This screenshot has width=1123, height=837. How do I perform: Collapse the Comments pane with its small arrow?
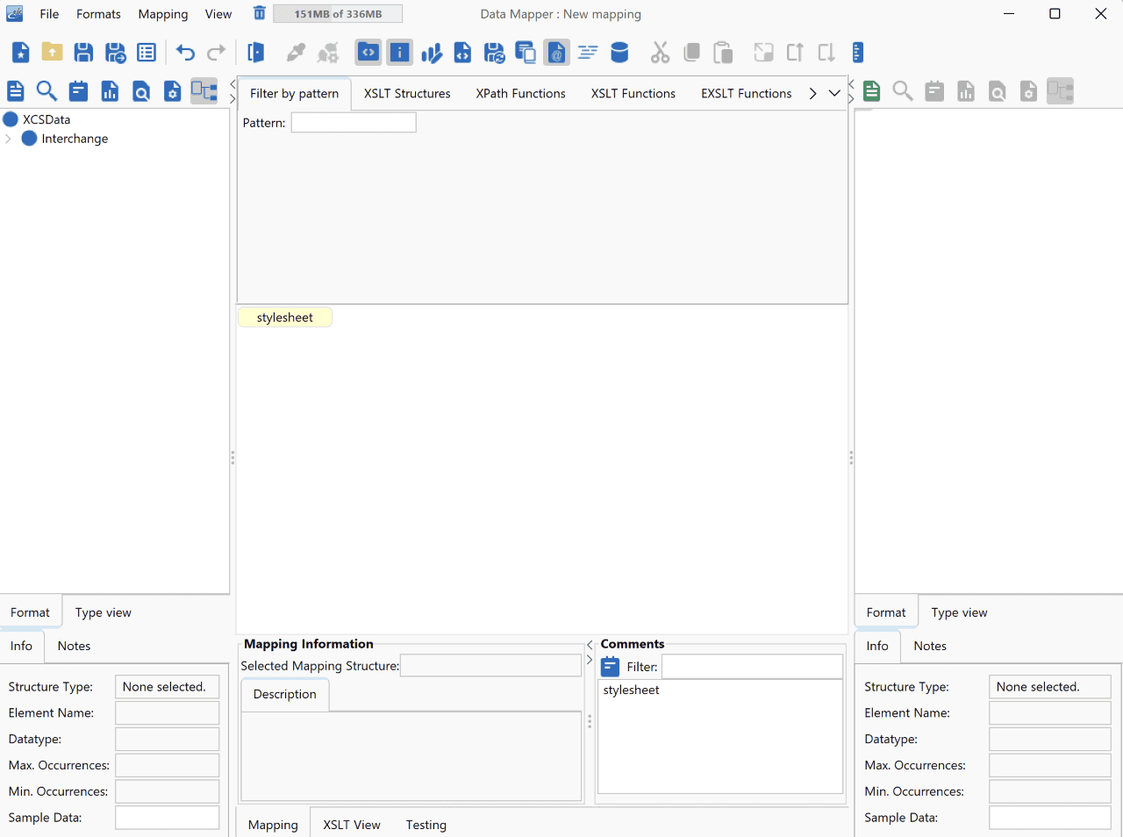pyautogui.click(x=590, y=660)
